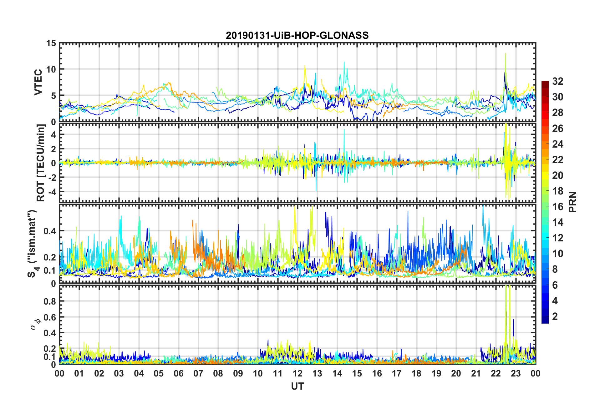The height and width of the screenshot is (404, 595).
Task: Click x-axis tick label 17
Action: click(397, 373)
